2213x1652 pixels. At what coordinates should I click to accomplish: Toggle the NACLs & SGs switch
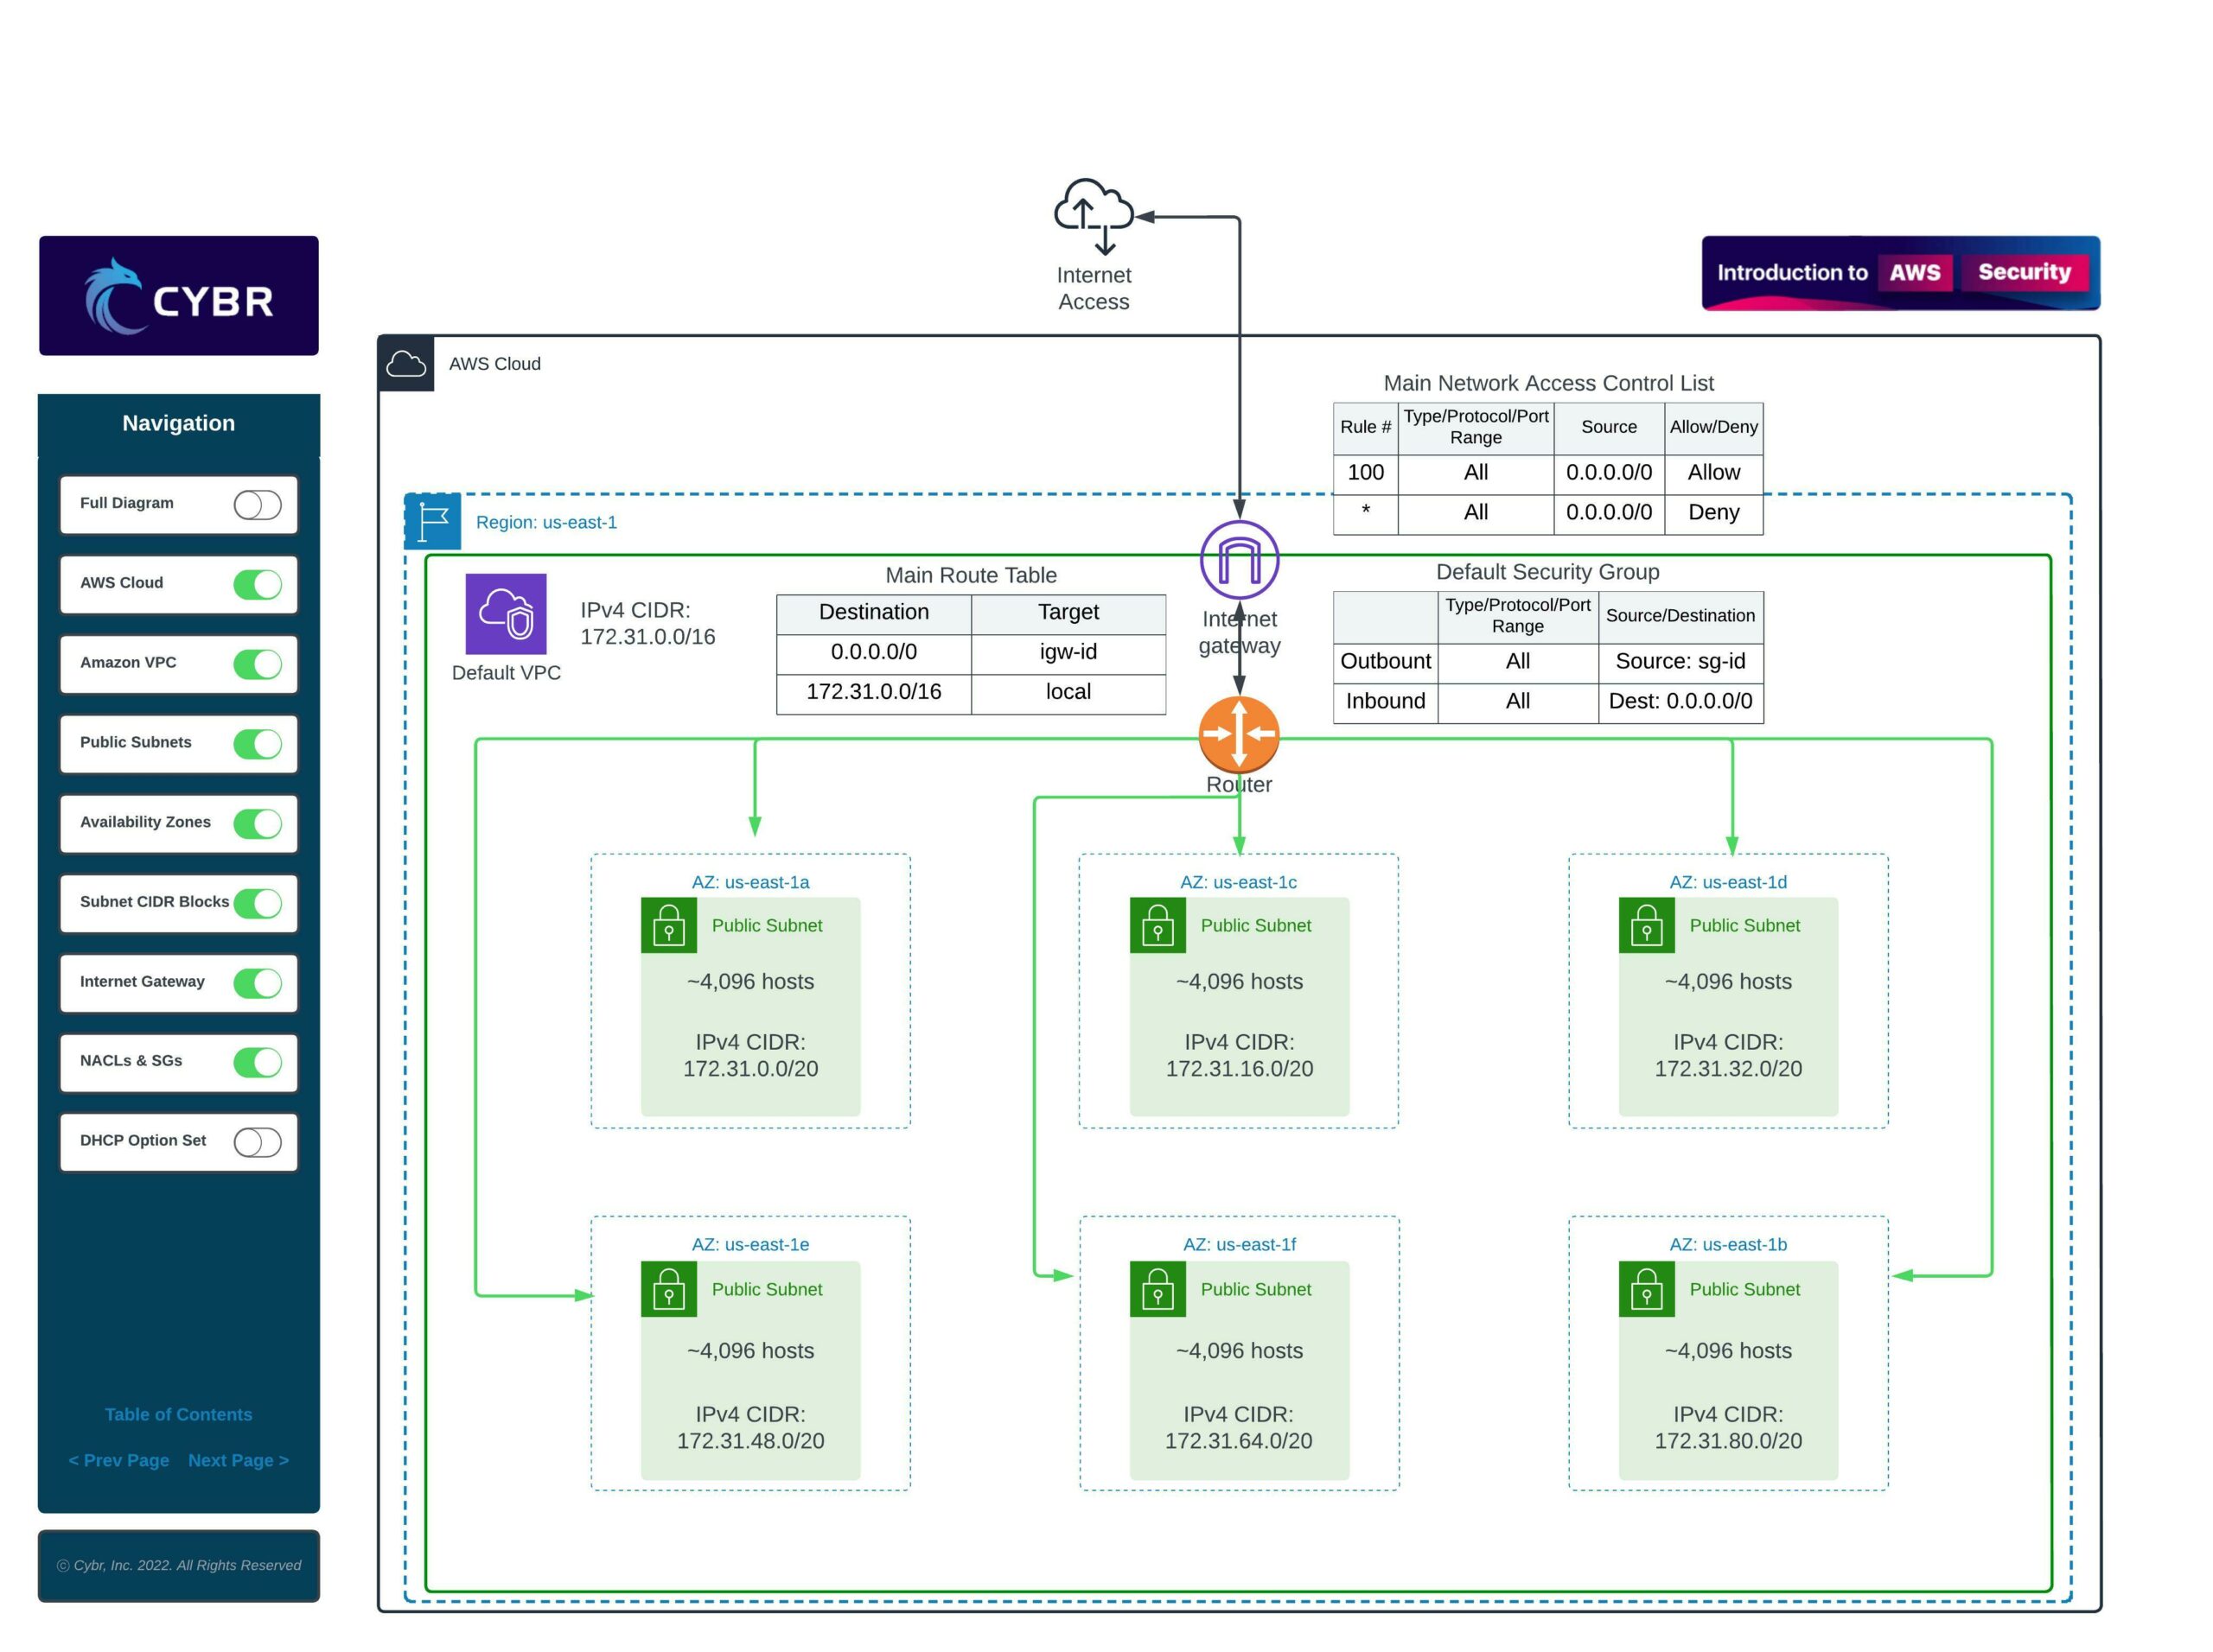257,1062
